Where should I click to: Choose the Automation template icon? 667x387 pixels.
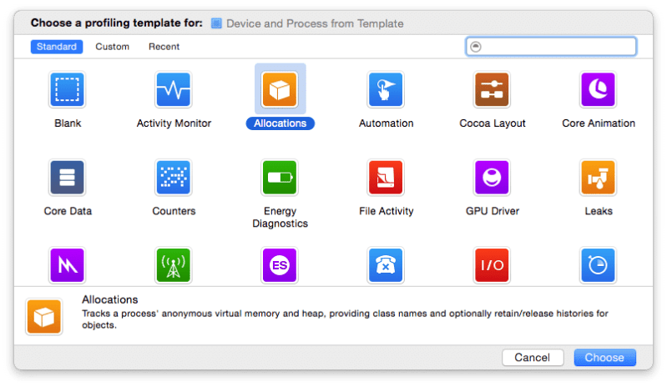coord(386,89)
